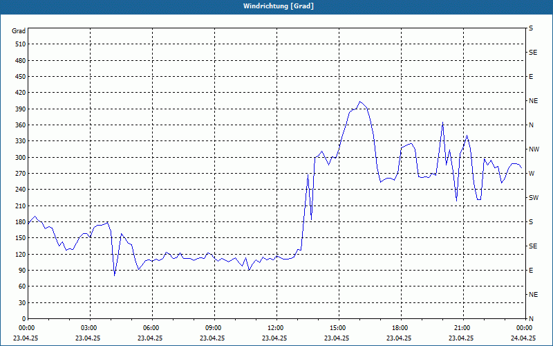Screen dimensions: 553x346
Task: Click the 00:00 label above date 24.04.25
Action: tap(525, 328)
